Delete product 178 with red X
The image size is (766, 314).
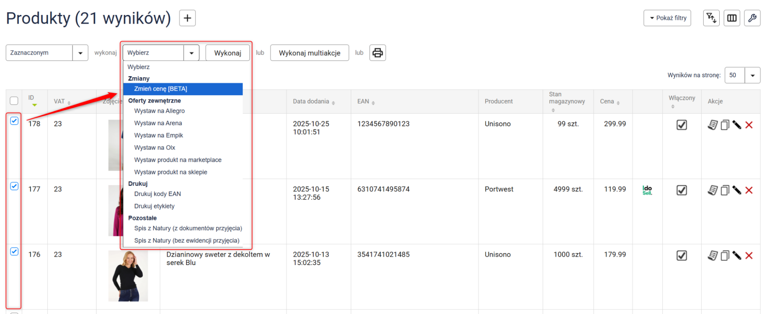[749, 125]
